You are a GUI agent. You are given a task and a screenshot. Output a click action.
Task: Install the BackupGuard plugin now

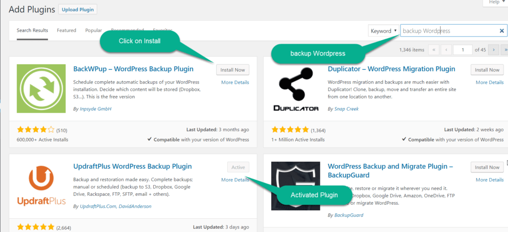(487, 167)
